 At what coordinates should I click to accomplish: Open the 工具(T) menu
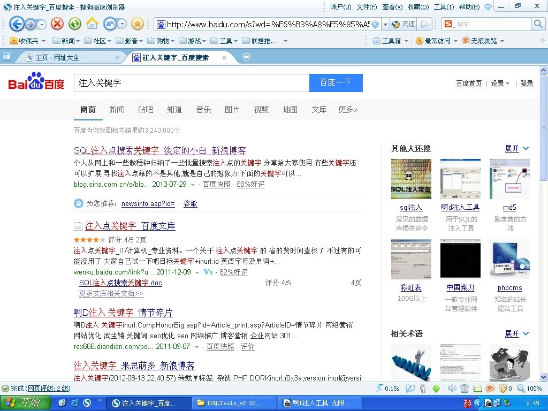click(444, 7)
